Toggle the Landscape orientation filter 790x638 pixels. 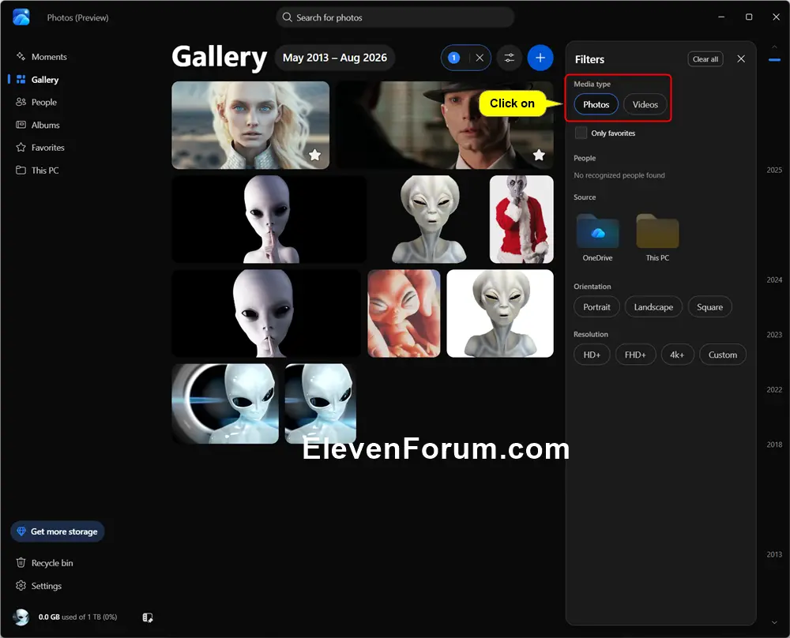click(x=653, y=306)
